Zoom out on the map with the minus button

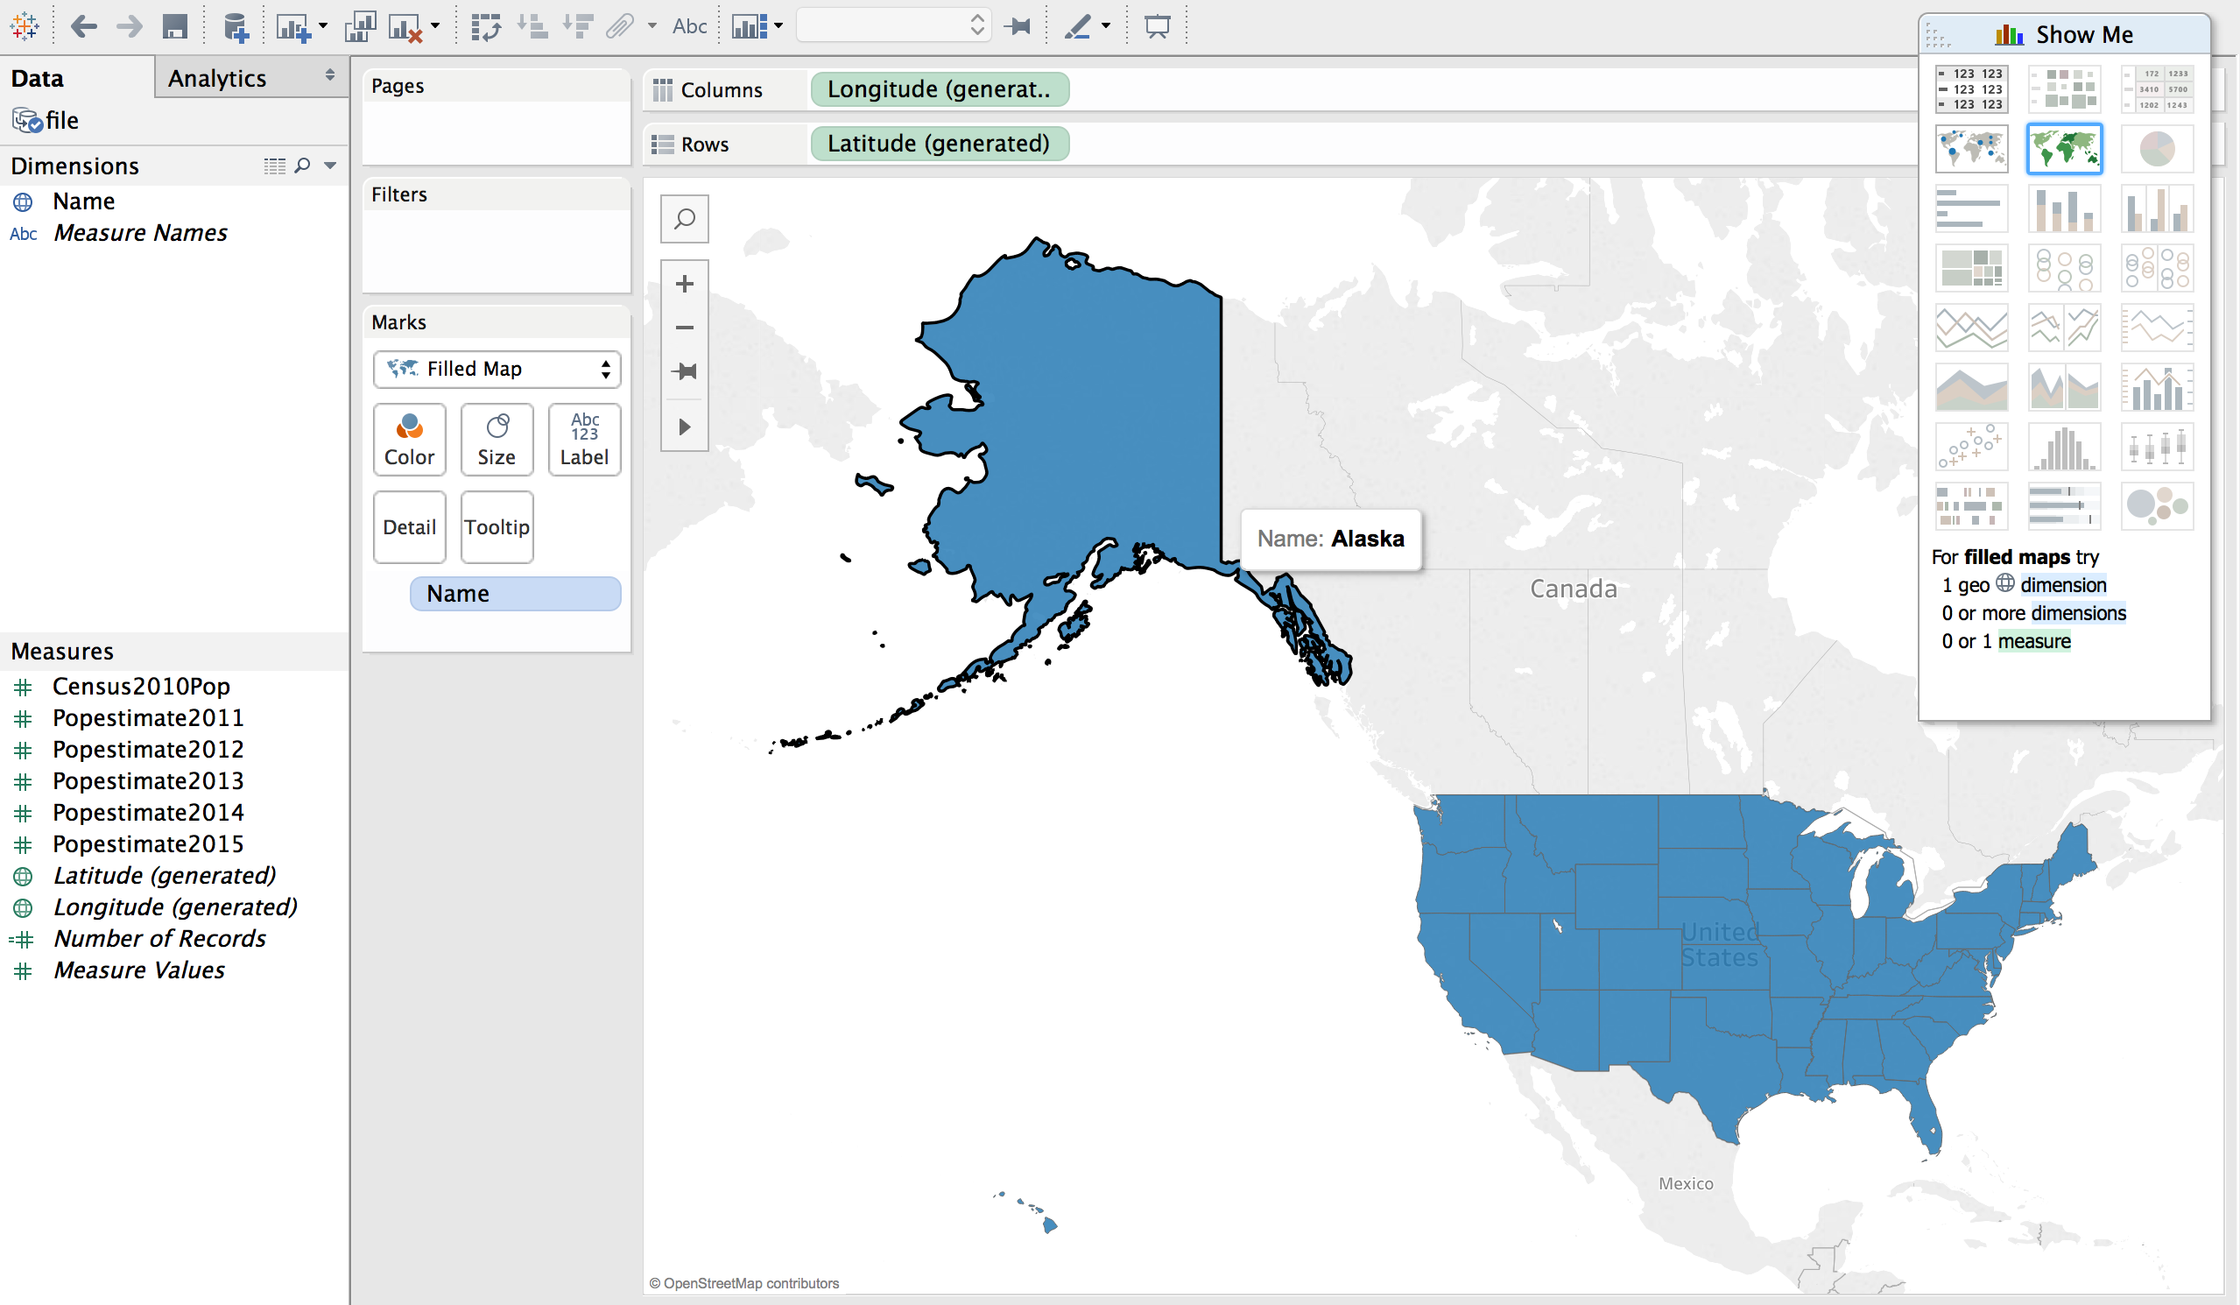coord(684,328)
